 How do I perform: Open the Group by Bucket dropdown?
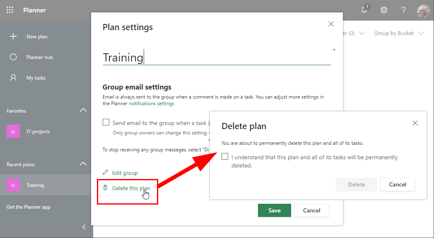(x=399, y=33)
